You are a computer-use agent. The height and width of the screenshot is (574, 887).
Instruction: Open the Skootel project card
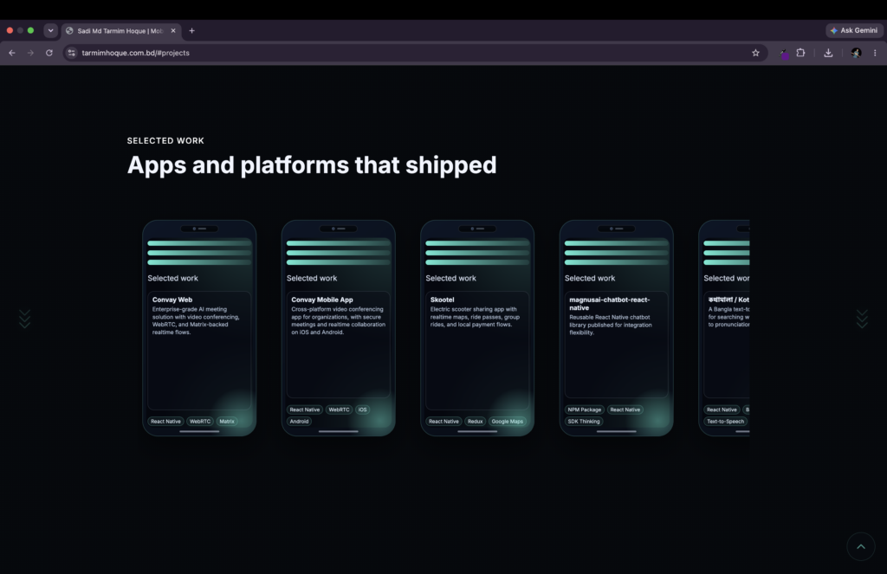(477, 328)
